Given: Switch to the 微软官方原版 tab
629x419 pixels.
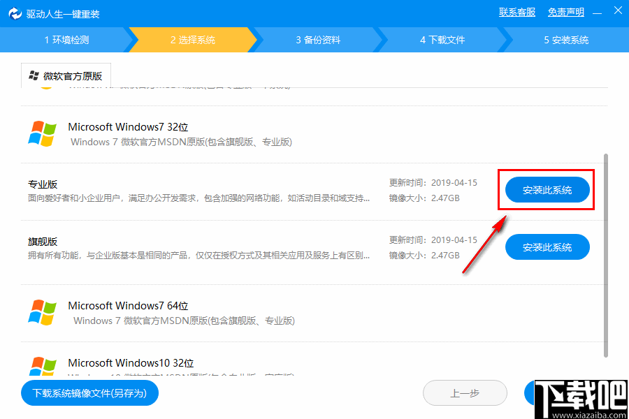Looking at the screenshot, I should tap(71, 75).
